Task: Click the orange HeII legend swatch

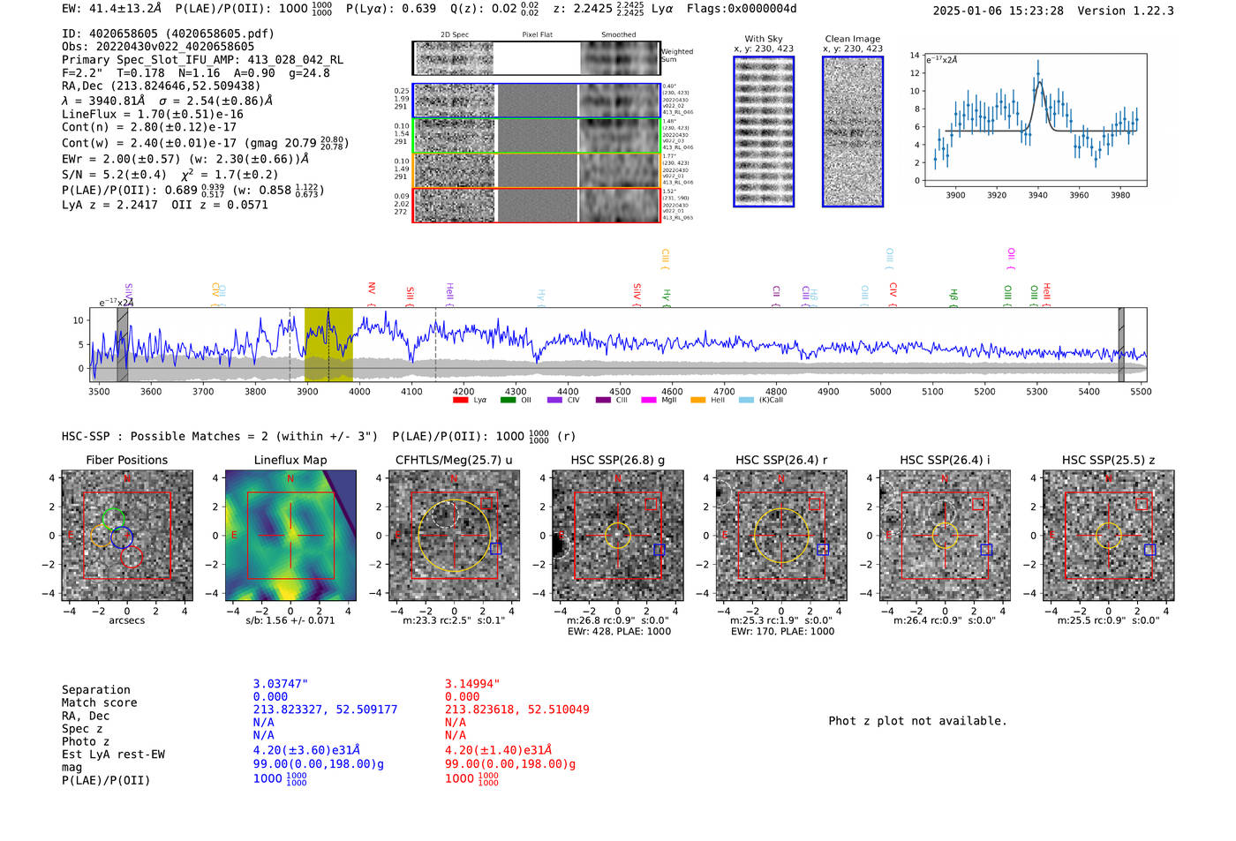Action: point(697,400)
